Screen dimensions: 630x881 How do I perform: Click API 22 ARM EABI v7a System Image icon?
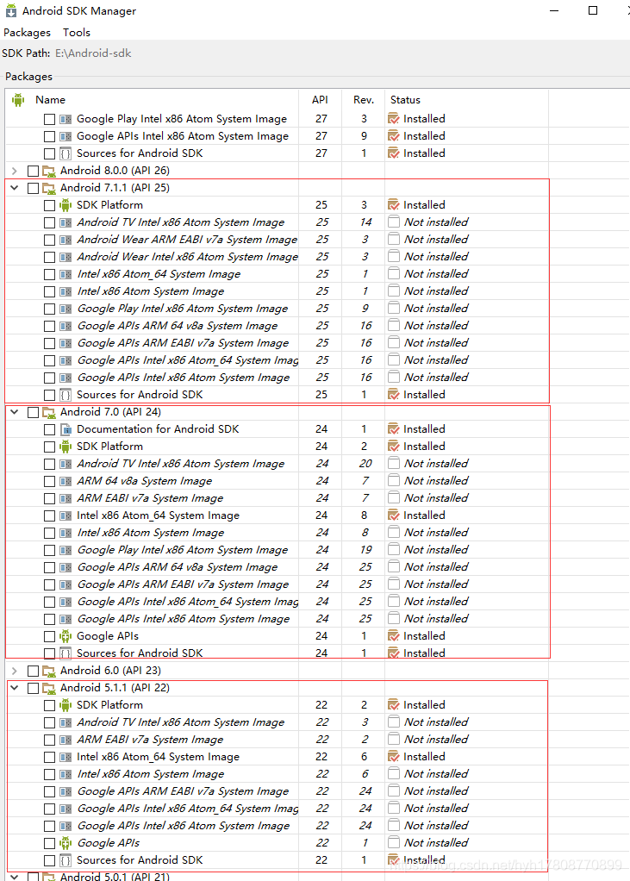[65, 740]
